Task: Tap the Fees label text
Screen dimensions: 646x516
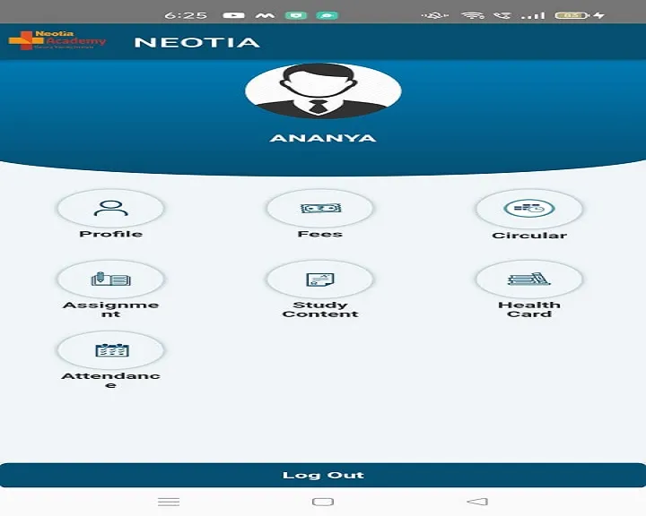Action: (x=320, y=234)
